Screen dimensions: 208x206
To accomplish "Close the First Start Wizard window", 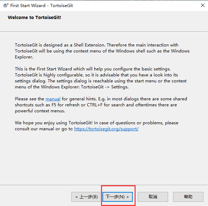I will tap(203, 5).
